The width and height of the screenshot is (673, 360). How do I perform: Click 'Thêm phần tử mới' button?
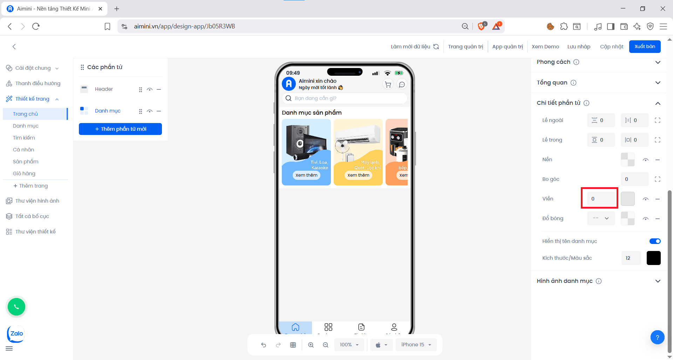click(120, 129)
